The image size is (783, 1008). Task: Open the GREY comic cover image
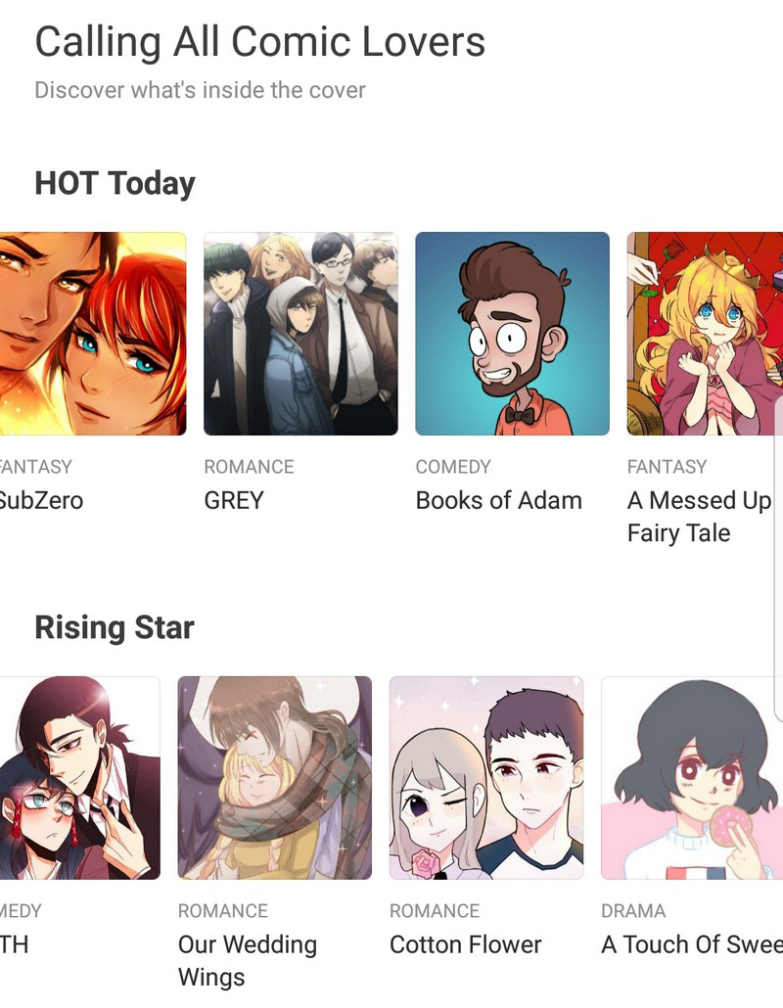[300, 334]
